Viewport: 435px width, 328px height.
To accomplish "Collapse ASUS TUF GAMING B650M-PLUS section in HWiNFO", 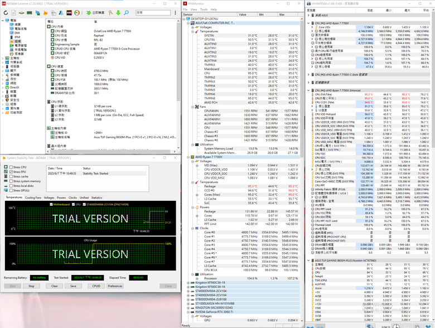I will 308,261.
